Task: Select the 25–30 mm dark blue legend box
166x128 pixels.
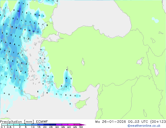Action: point(53,125)
